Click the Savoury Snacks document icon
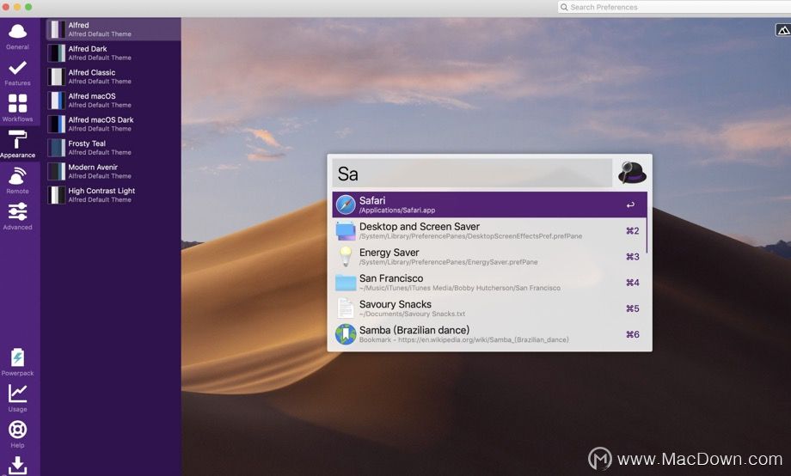791x476 pixels. pyautogui.click(x=346, y=308)
